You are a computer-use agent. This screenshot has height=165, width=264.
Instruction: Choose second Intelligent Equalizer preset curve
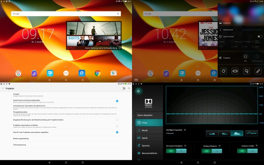pos(224,133)
